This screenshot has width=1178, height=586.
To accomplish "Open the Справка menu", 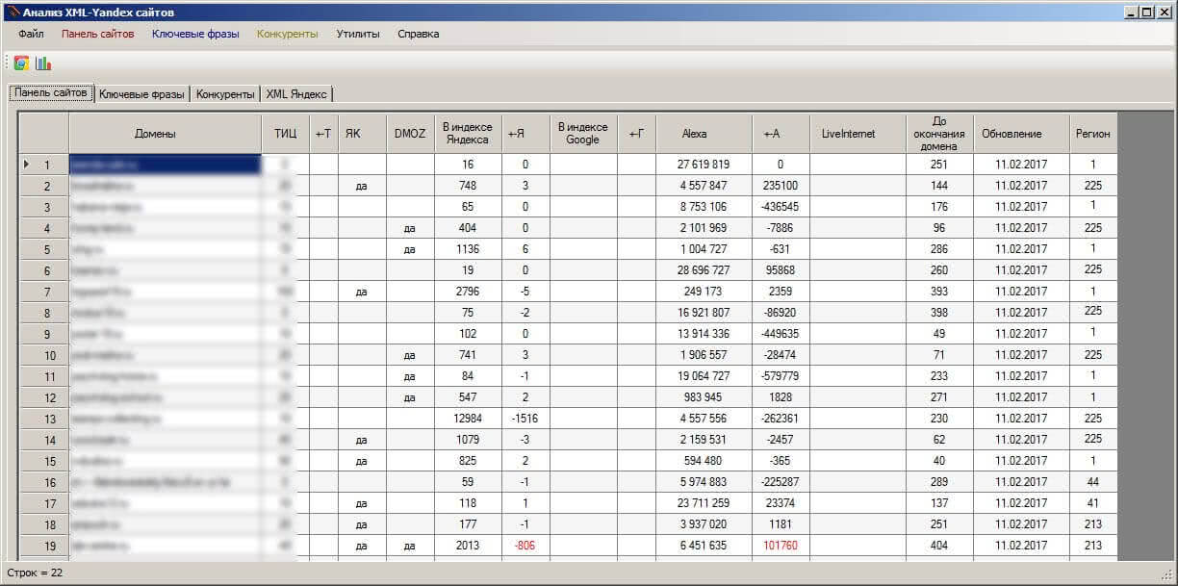I will tap(418, 34).
